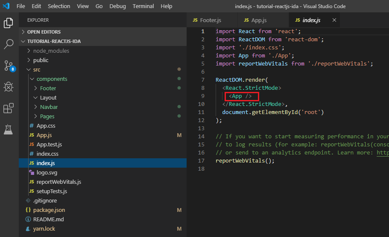Click JS icon on Footer.js tab
The height and width of the screenshot is (237, 389).
pos(195,20)
